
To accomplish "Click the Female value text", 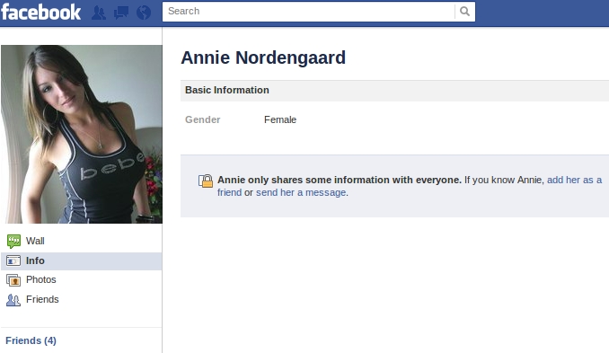I will coord(280,119).
